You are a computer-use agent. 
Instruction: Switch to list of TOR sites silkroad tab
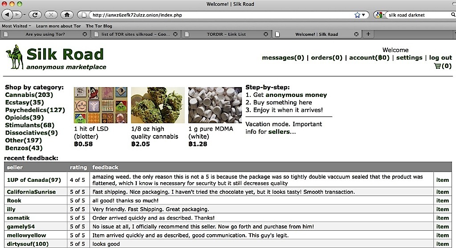(x=135, y=34)
